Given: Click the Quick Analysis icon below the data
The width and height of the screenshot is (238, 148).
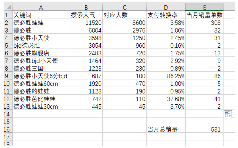Looking at the screenshot, I should click(228, 114).
